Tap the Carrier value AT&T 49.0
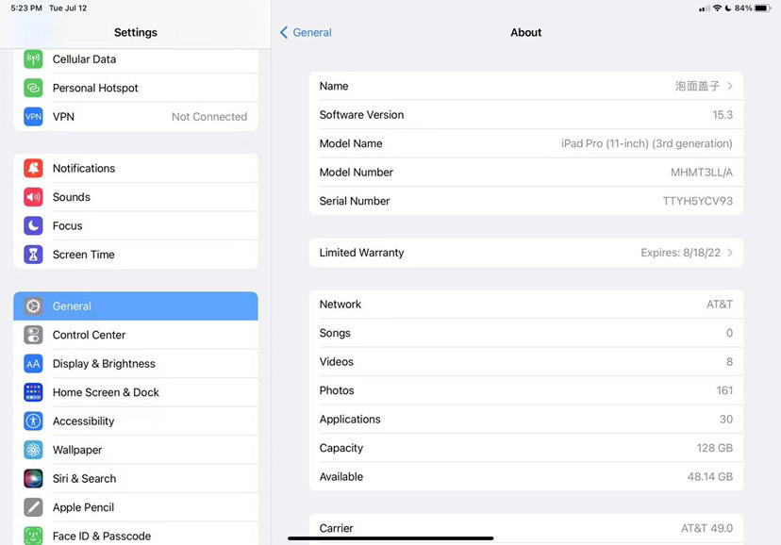Screen dimensions: 781x545 coord(706,529)
